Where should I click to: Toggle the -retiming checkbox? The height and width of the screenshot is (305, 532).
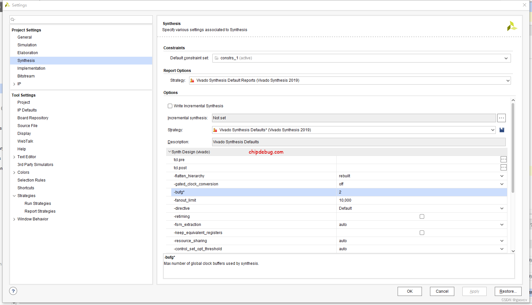tap(422, 217)
